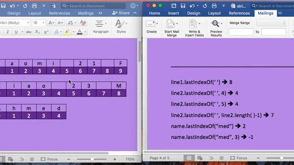Image resolution: width=294 pixels, height=165 pixels.
Task: Click Undo arrow in right Word window
Action: click(x=192, y=6)
